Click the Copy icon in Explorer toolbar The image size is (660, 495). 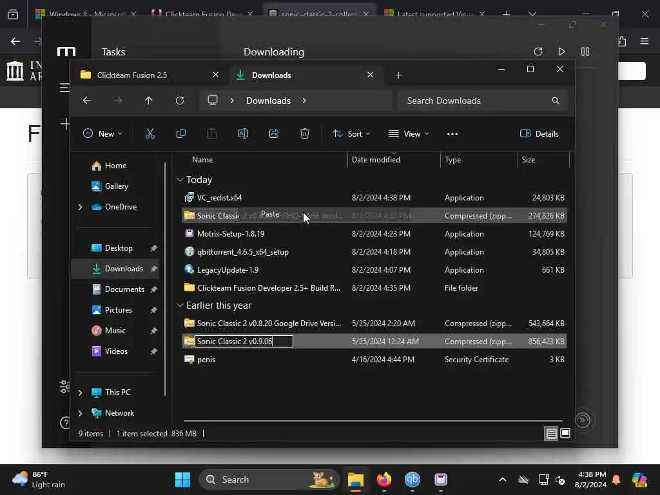181,134
